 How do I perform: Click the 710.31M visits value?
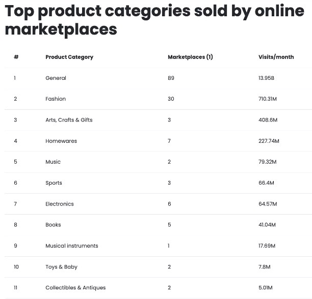268,99
